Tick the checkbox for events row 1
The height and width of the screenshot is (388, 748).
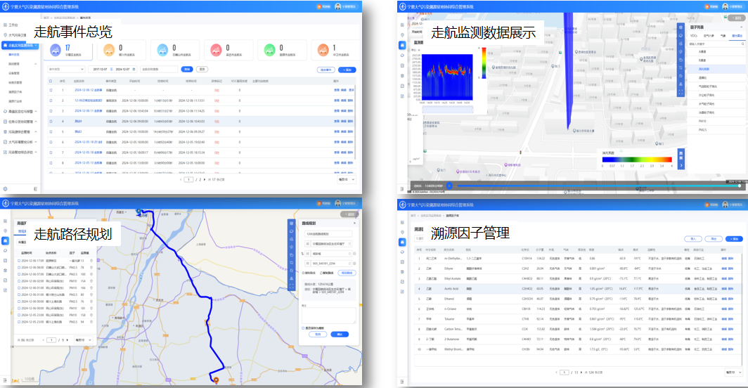coord(51,90)
